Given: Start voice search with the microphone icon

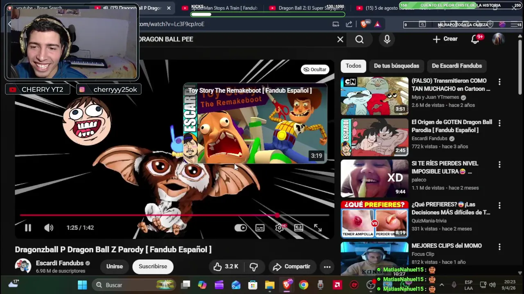Looking at the screenshot, I should (387, 39).
